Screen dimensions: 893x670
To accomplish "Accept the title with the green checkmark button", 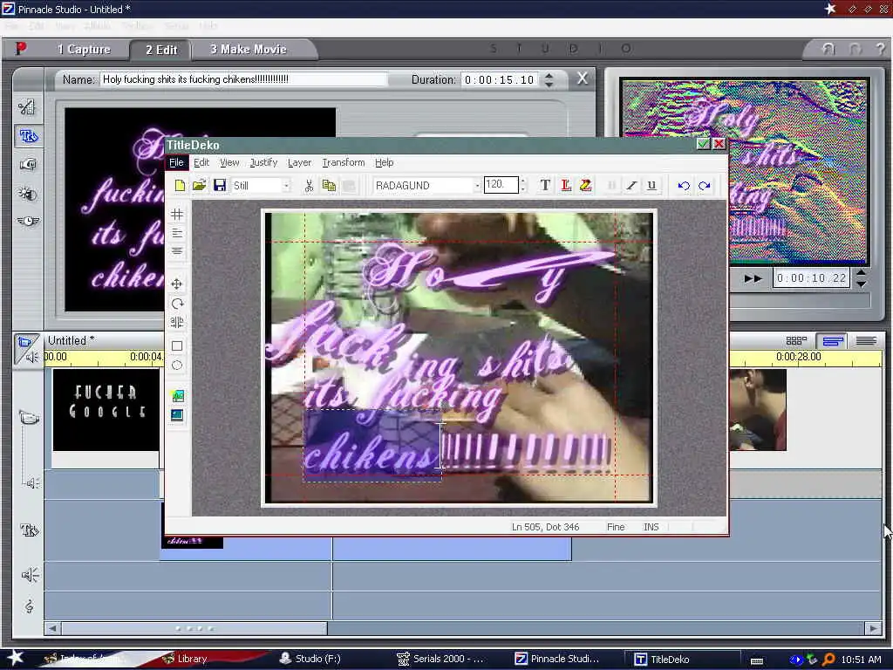I will [704, 144].
